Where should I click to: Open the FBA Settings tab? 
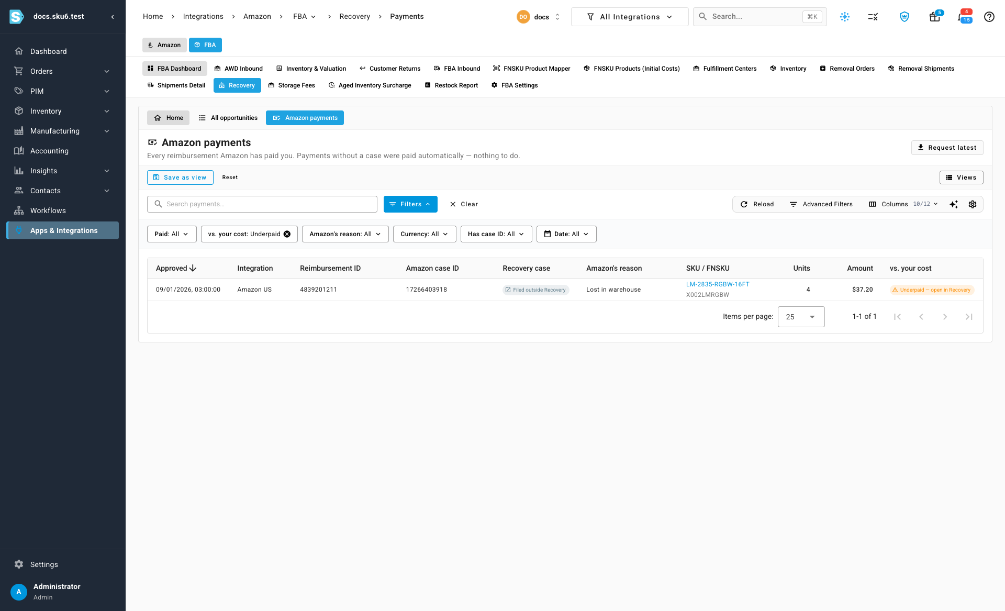pos(515,85)
